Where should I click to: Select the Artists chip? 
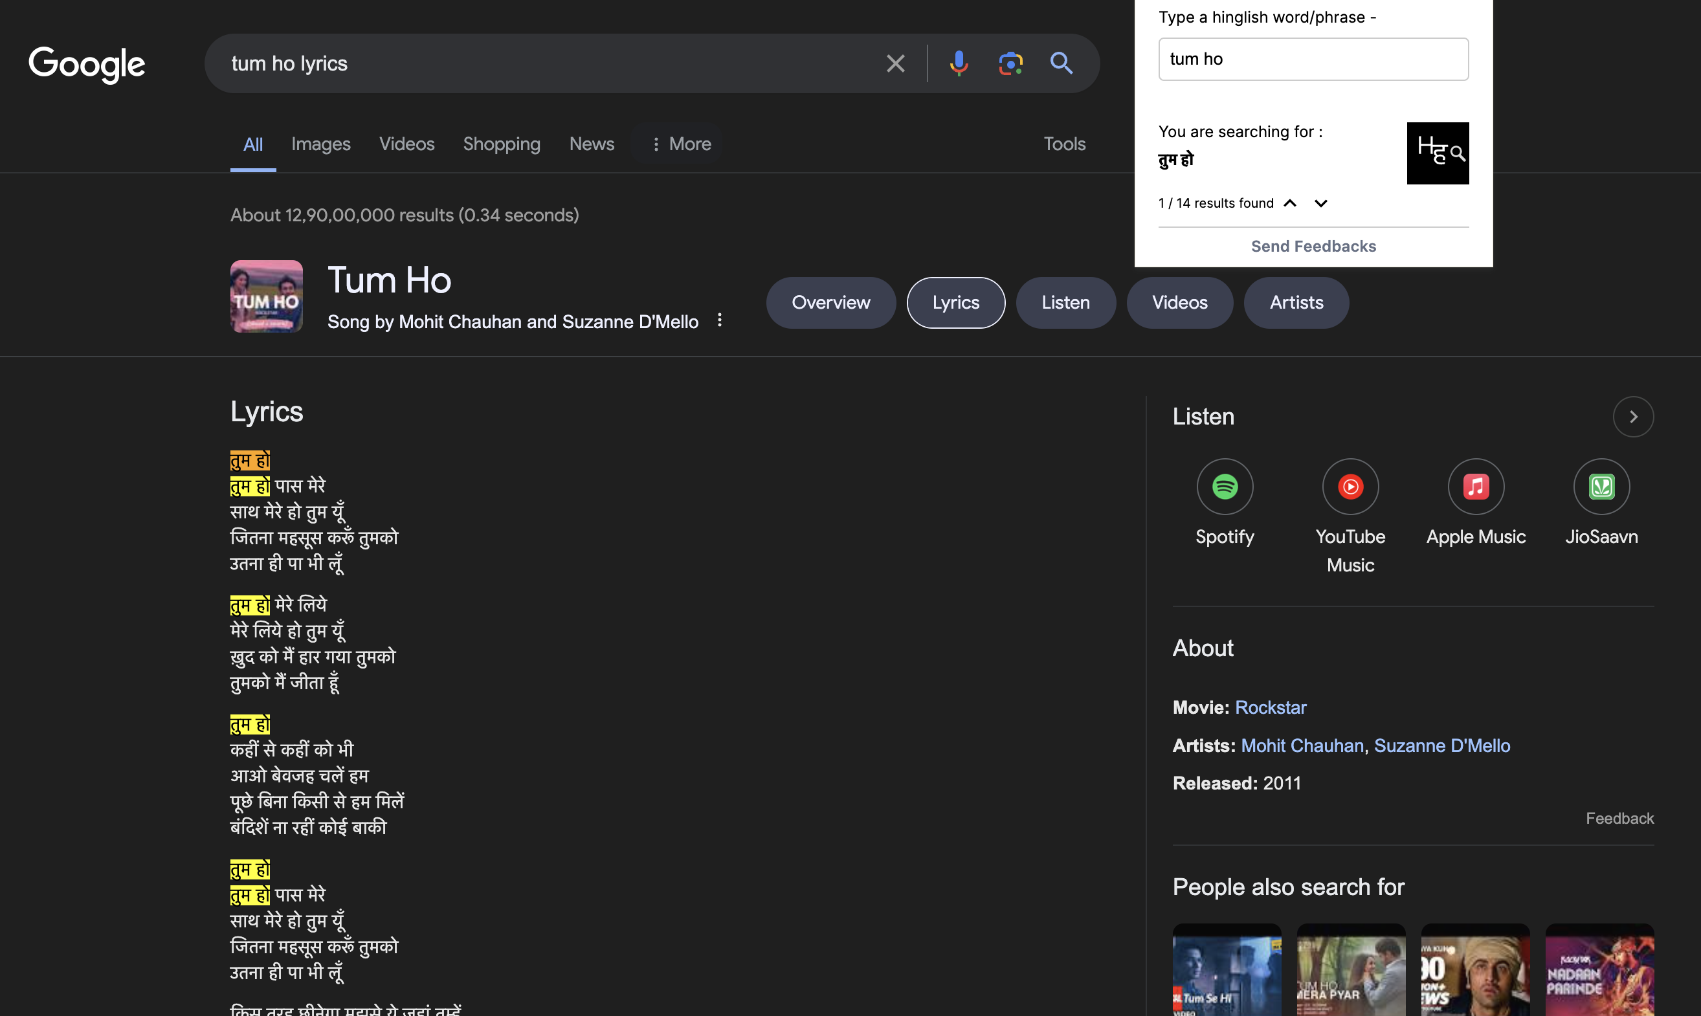pos(1296,303)
